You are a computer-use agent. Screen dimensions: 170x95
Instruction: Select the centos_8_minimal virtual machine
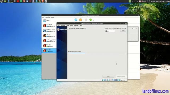49,41
